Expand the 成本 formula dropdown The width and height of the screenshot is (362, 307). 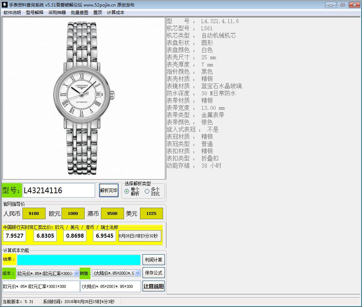point(76,273)
